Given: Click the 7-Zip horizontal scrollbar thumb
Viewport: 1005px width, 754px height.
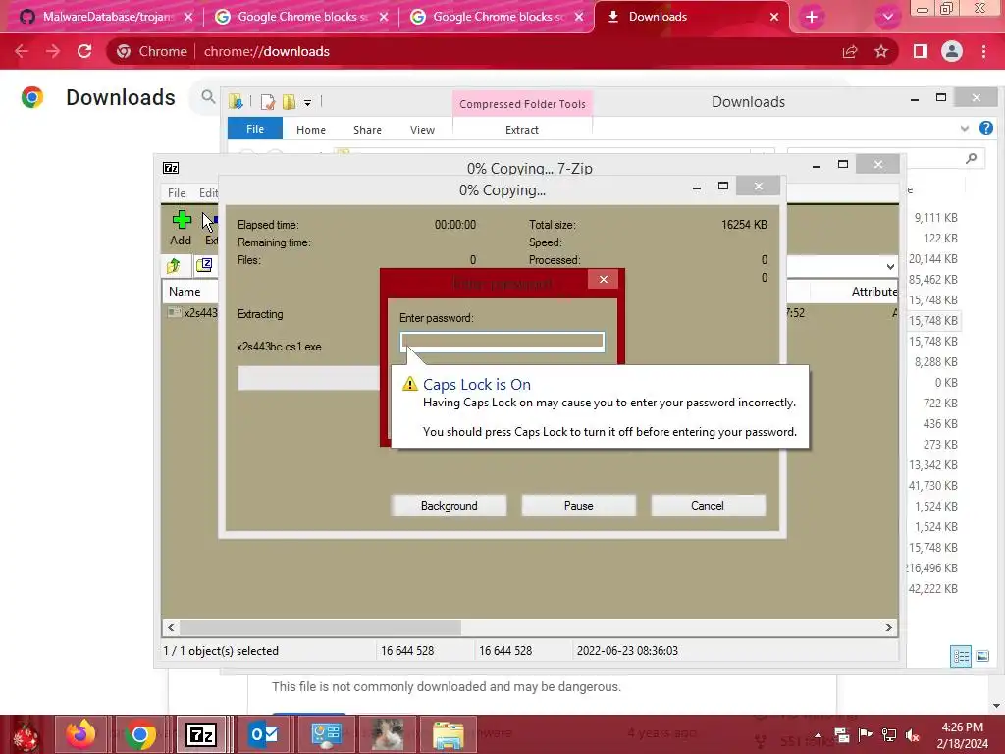Looking at the screenshot, I should coord(321,627).
